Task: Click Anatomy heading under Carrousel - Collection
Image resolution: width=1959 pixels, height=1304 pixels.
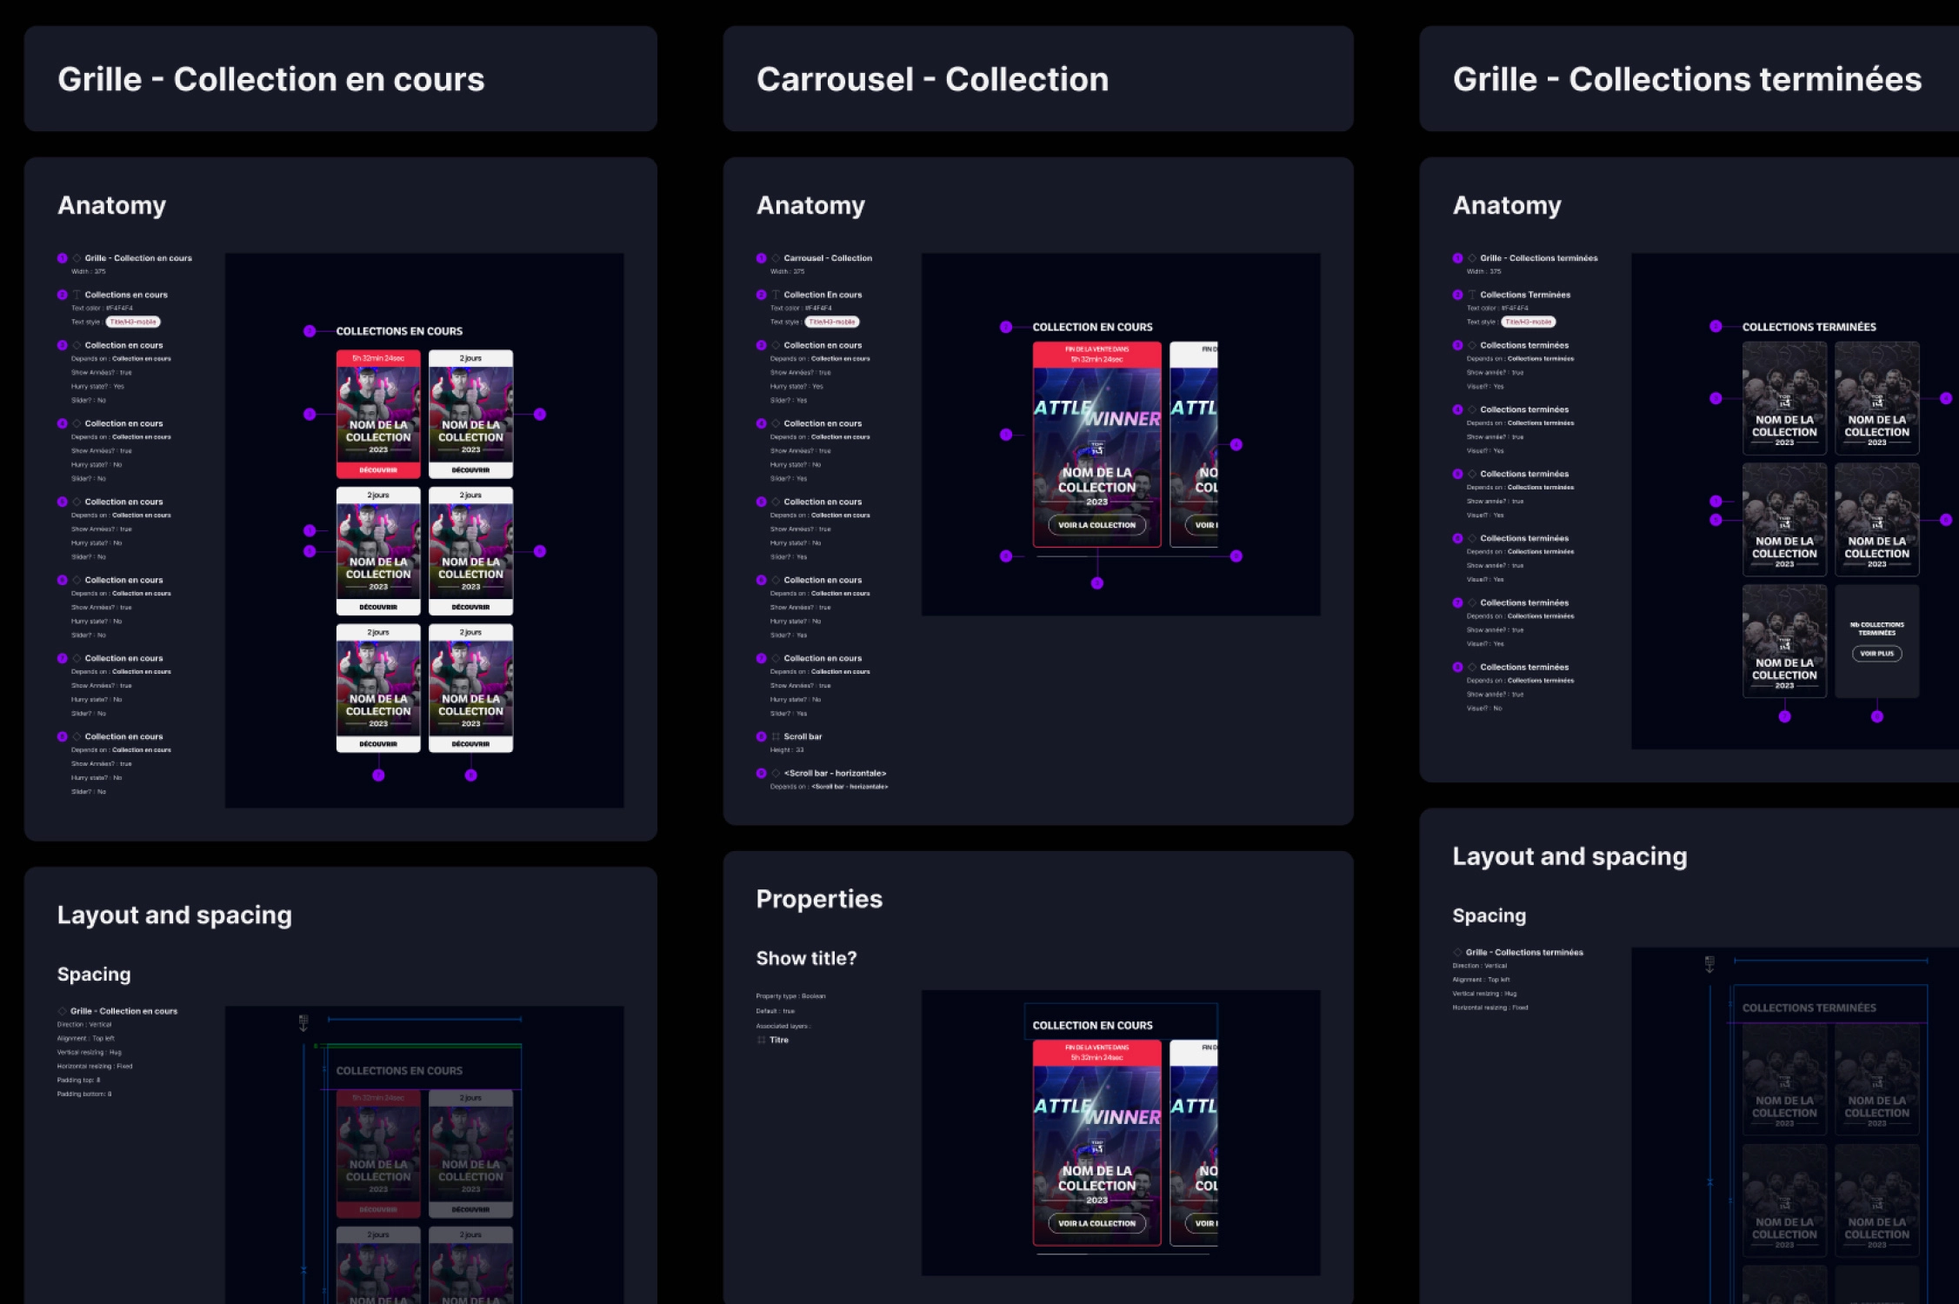Action: click(810, 205)
